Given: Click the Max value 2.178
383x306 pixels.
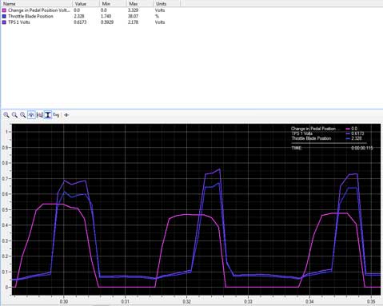Looking at the screenshot, I should (x=134, y=22).
